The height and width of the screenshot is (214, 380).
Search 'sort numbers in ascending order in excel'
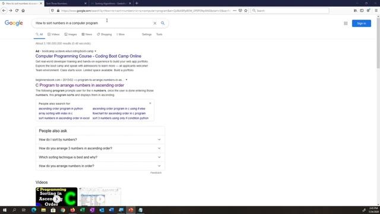64,118
